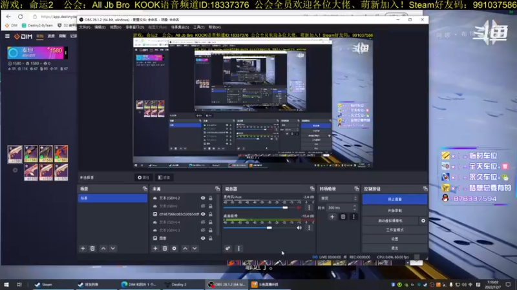This screenshot has width=517, height=290.
Task: Move scene down in Scenes panel
Action: tap(112, 249)
